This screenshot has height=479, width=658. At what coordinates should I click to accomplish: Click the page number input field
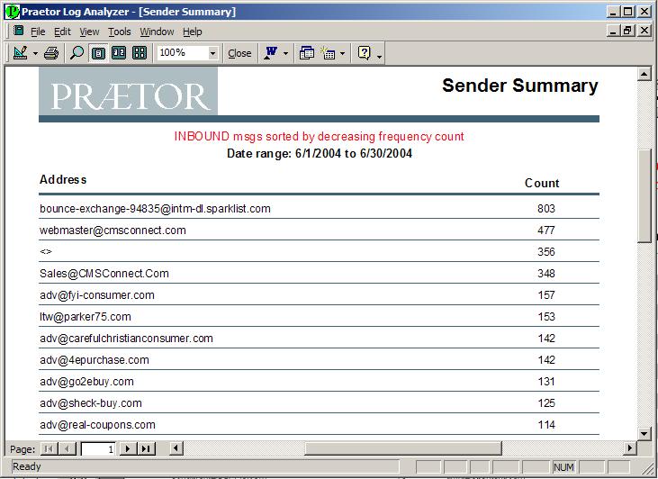[98, 448]
